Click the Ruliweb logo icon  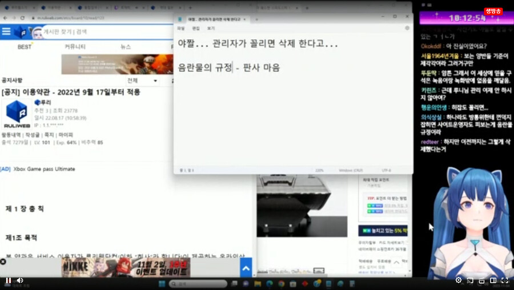(x=21, y=32)
